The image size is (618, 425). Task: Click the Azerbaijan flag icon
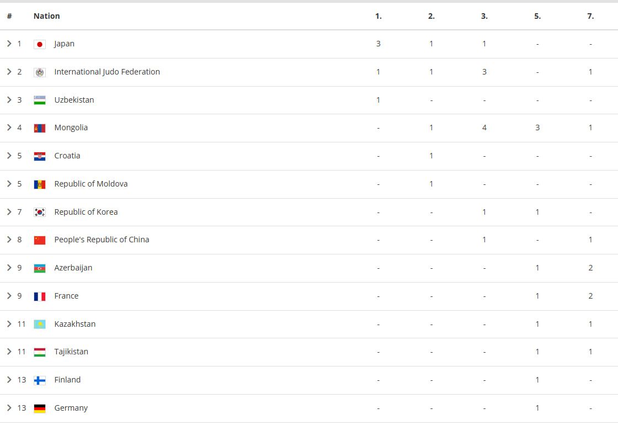(x=39, y=268)
